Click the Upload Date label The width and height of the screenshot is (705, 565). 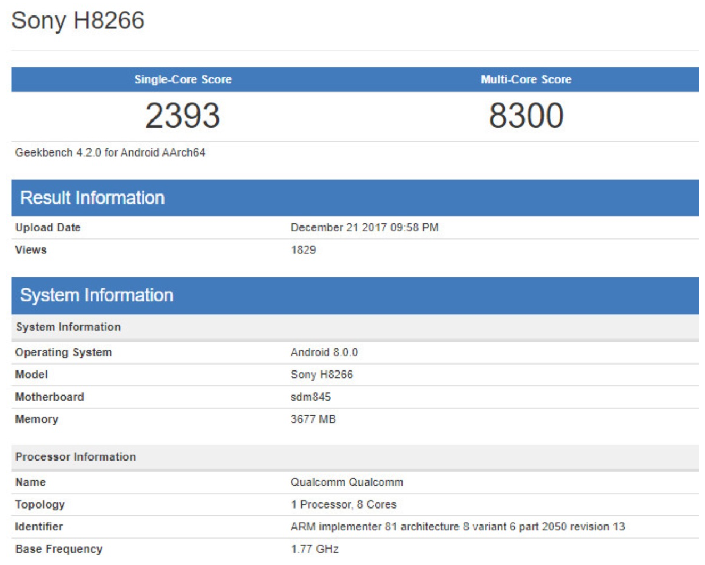pos(48,228)
